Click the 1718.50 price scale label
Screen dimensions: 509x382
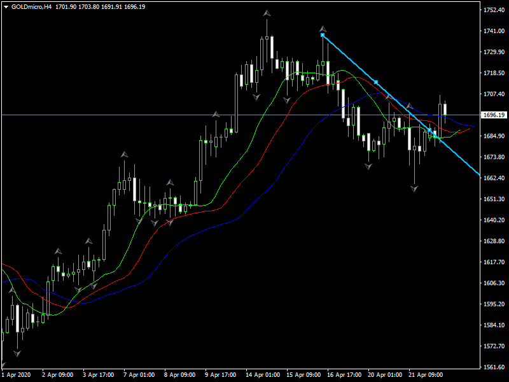(494, 73)
